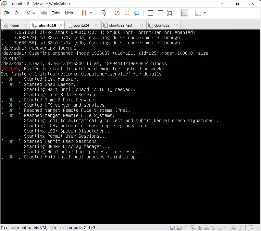Open the snapshot manager icon
The width and height of the screenshot is (261, 231).
pyautogui.click(x=137, y=13)
